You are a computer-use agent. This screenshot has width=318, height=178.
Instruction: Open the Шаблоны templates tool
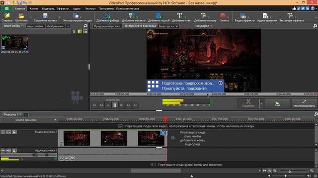click(x=21, y=17)
